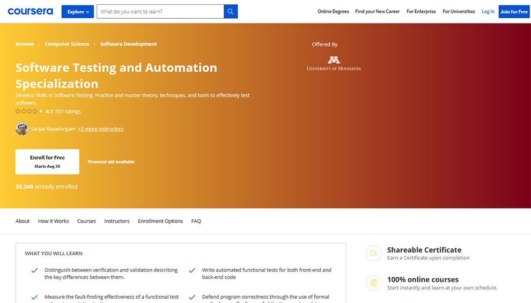Click Shareable Certificate heading
The image size is (531, 303).
(x=424, y=250)
